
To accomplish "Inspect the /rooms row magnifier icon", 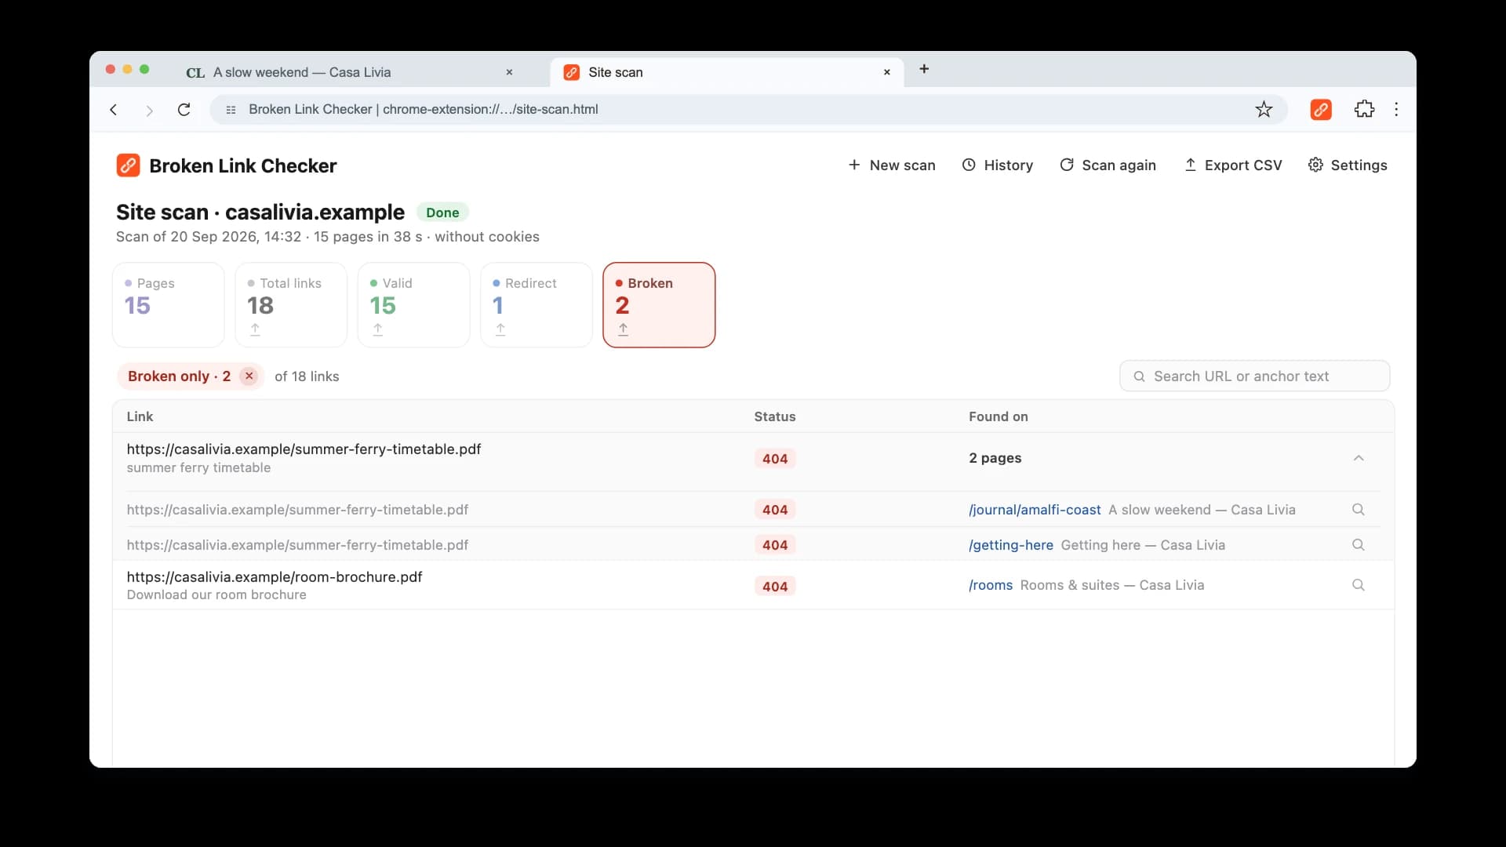I will click(1359, 585).
